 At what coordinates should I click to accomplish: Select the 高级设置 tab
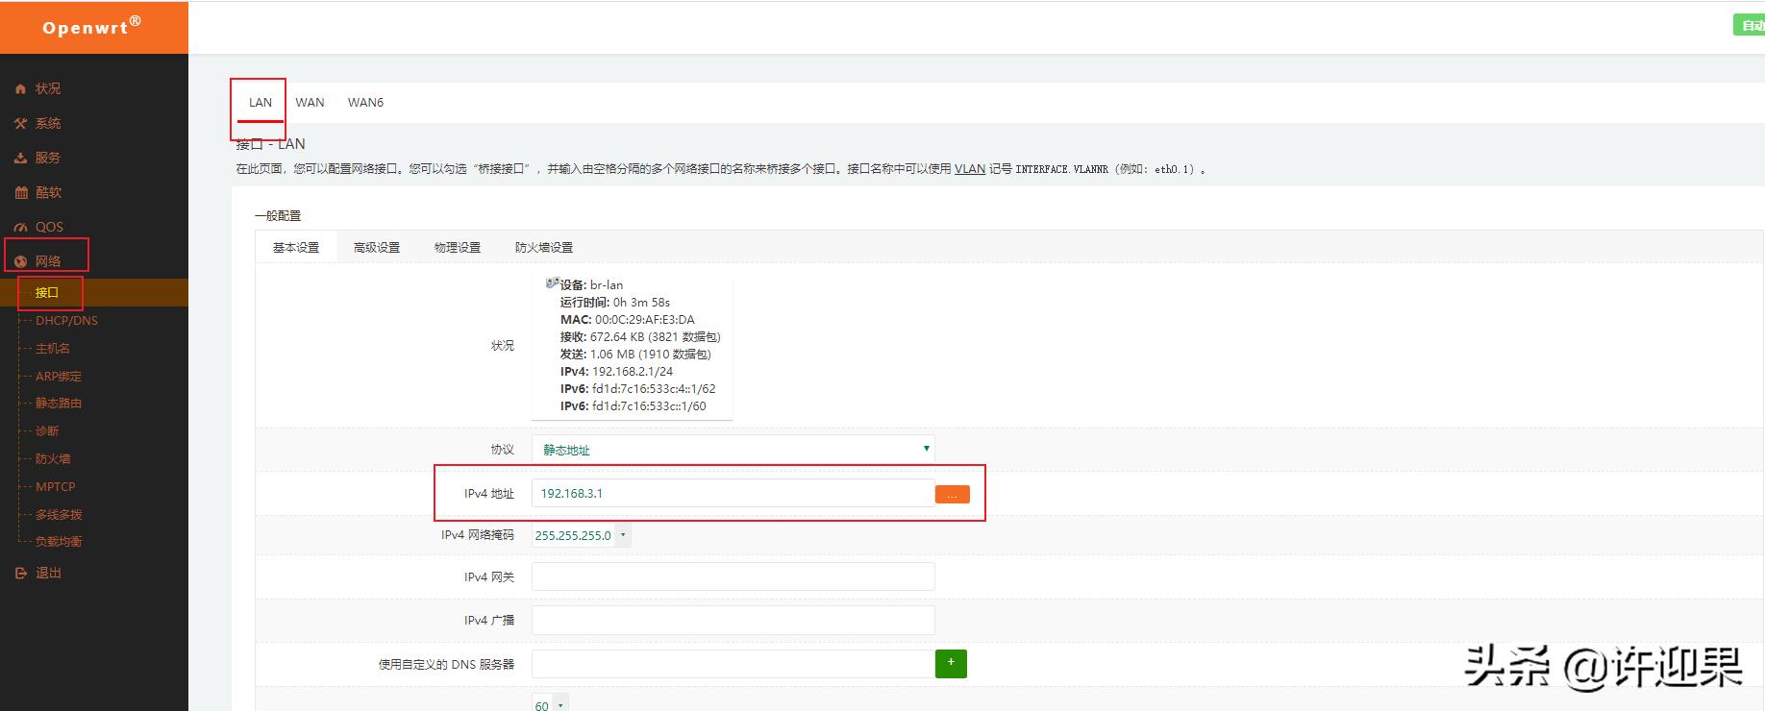pyautogui.click(x=376, y=247)
